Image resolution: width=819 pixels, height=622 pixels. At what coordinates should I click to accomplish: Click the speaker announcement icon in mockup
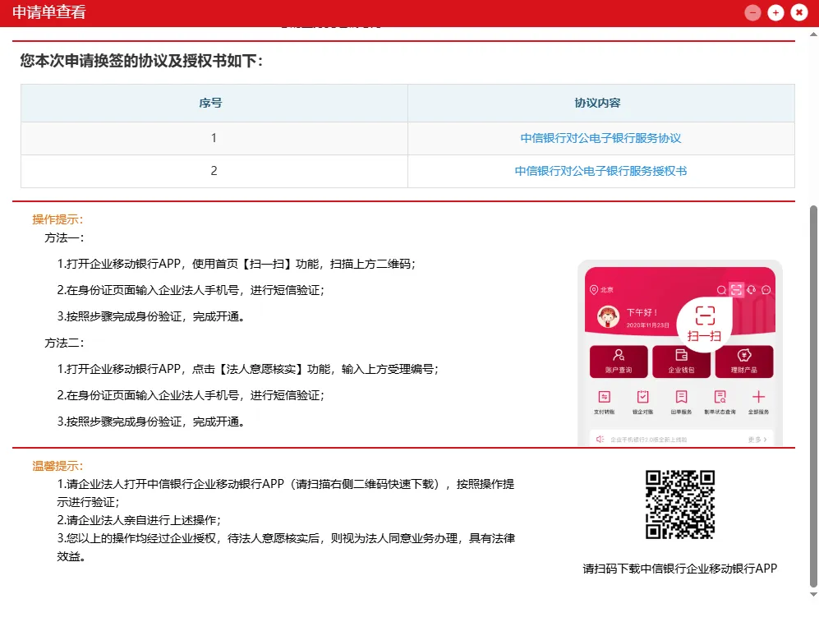600,440
